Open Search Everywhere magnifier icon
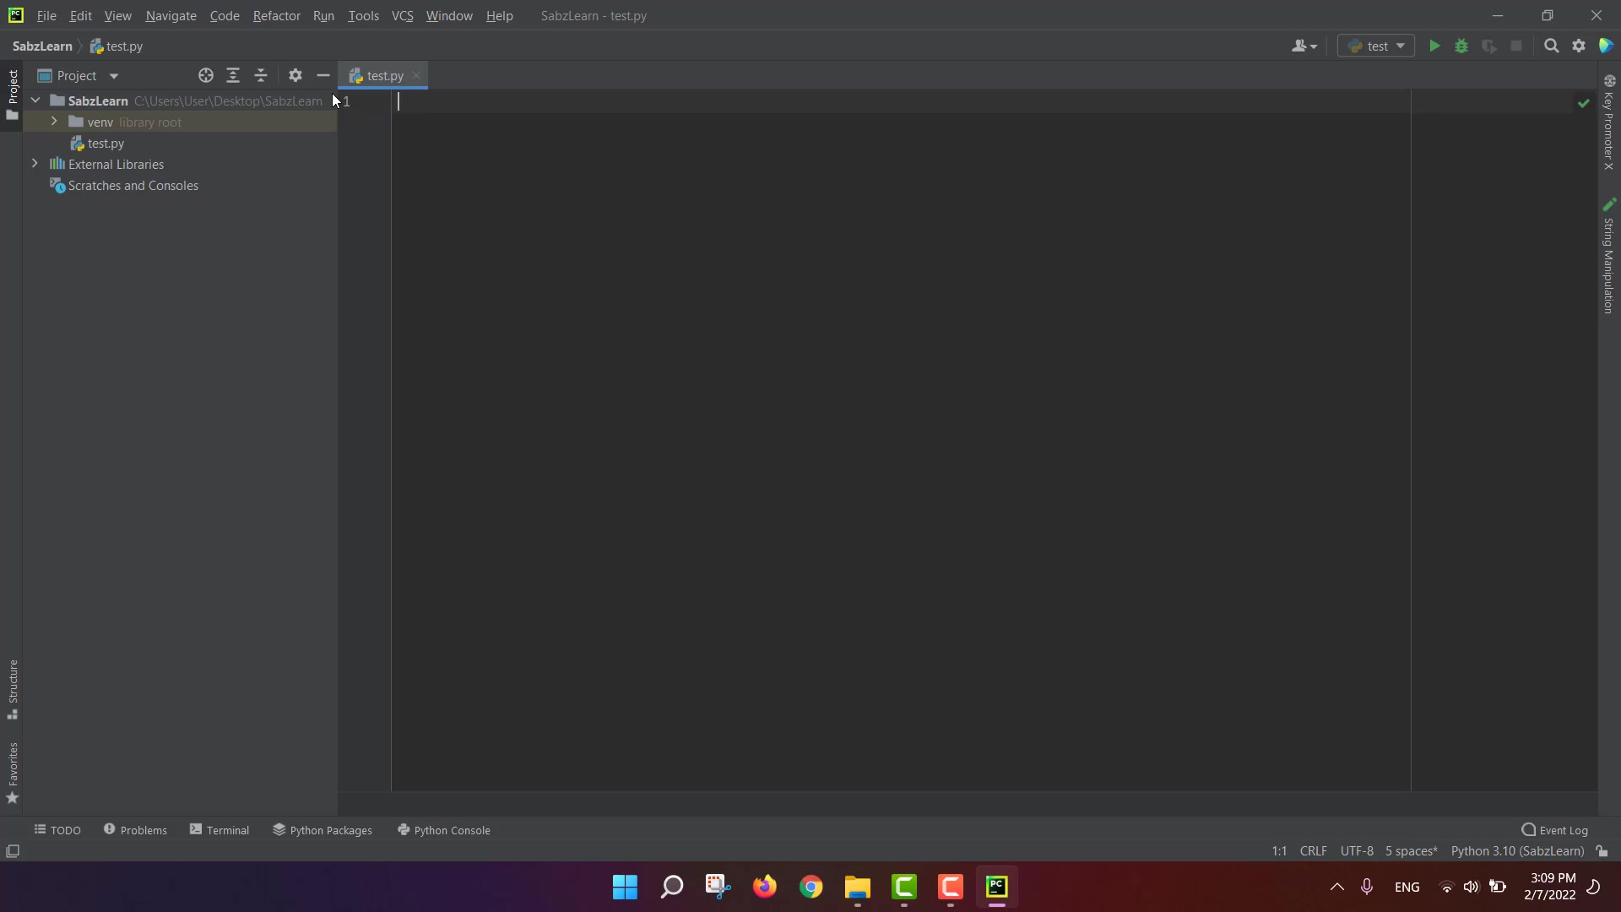The width and height of the screenshot is (1621, 912). [x=1551, y=46]
